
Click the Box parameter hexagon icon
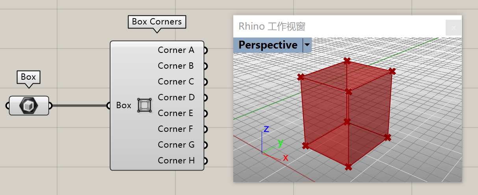coord(29,105)
